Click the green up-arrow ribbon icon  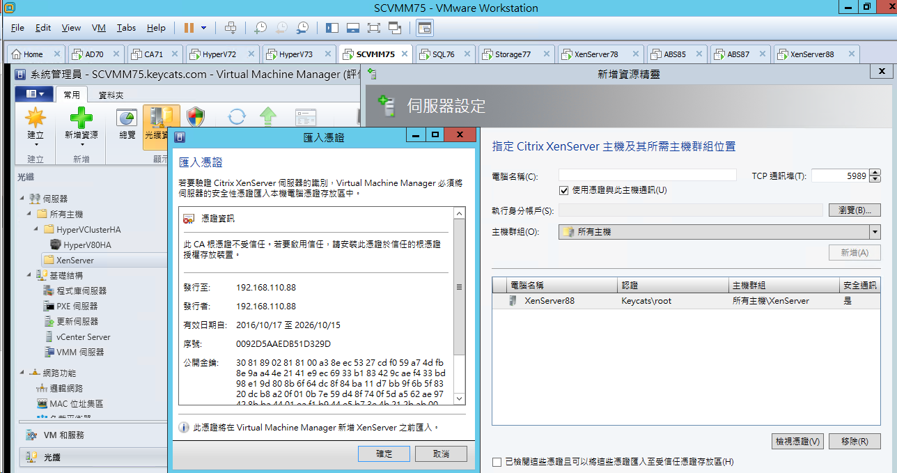pyautogui.click(x=267, y=117)
